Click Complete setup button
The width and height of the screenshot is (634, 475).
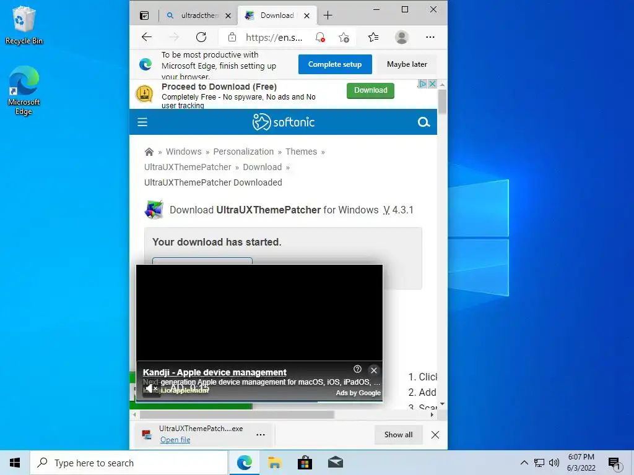pos(335,64)
